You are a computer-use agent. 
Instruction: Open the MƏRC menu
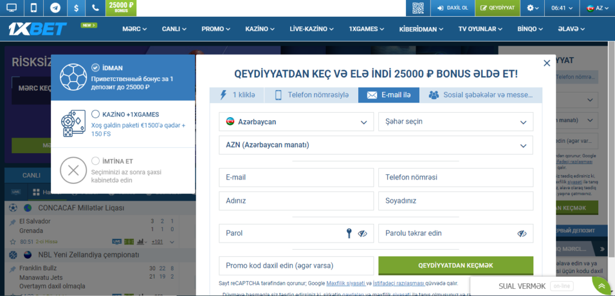pos(135,29)
